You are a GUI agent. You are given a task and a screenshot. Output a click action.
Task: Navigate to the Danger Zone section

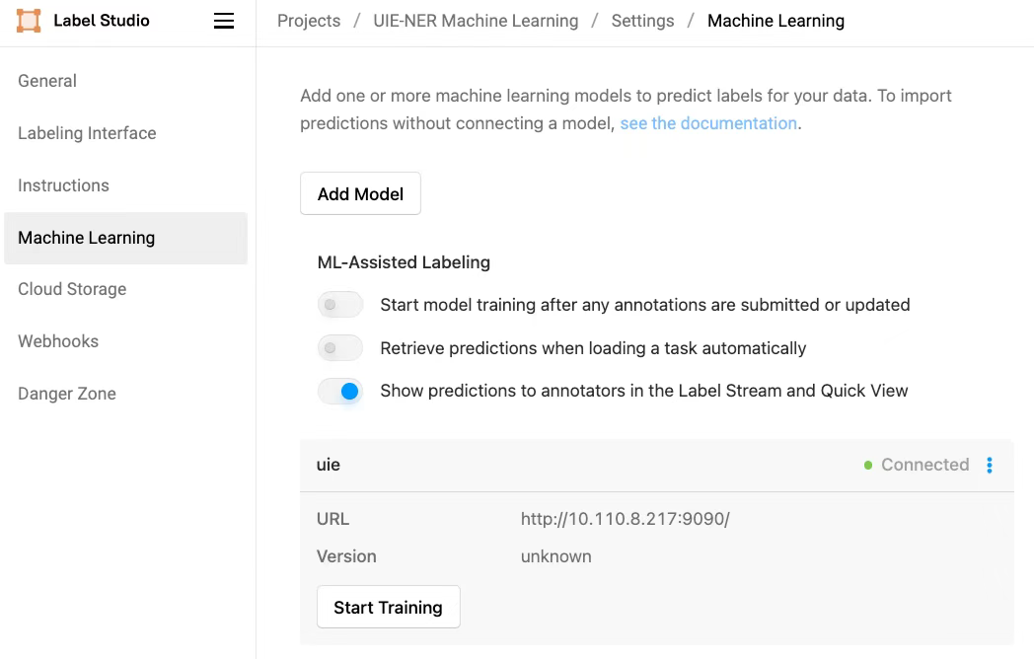(66, 394)
